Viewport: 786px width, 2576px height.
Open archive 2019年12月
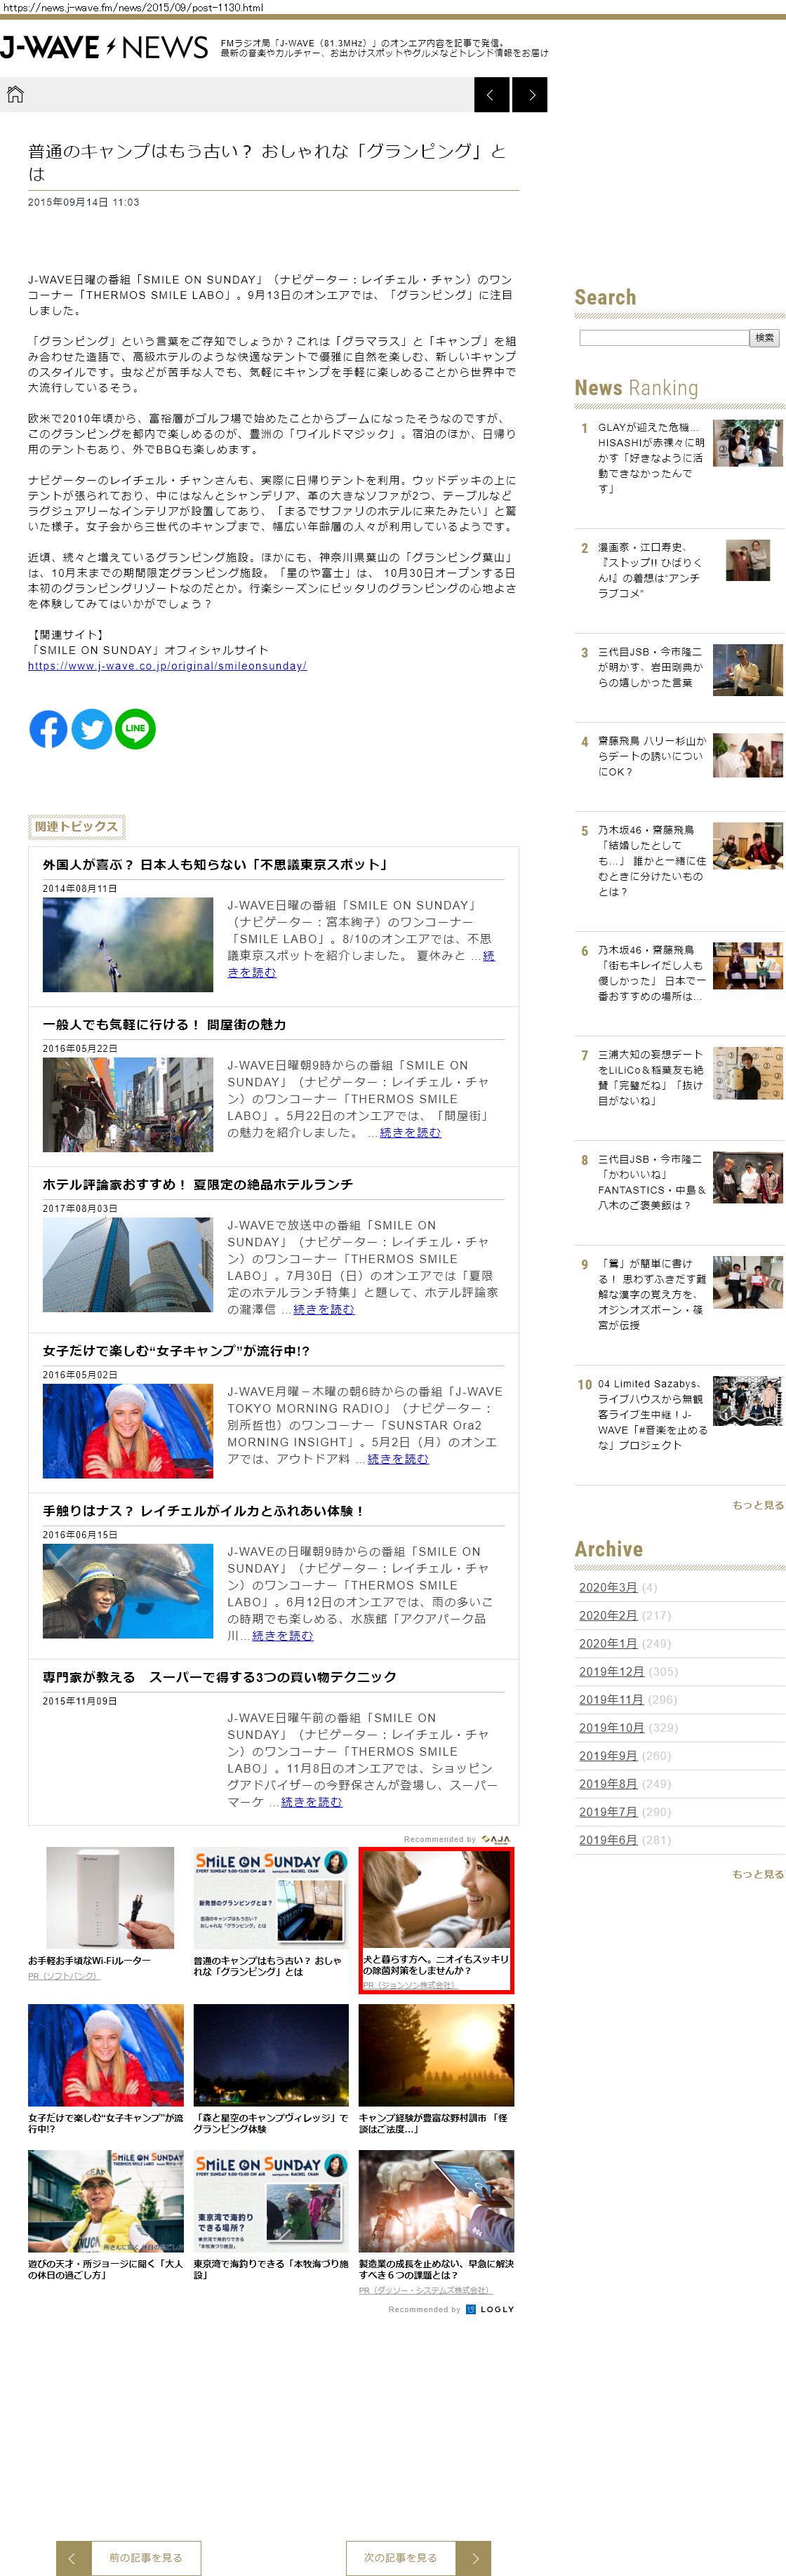[612, 1672]
